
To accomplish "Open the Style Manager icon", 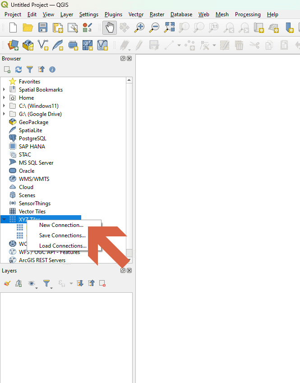I will point(87,28).
